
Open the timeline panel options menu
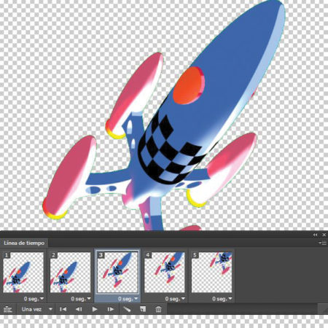click(x=323, y=243)
